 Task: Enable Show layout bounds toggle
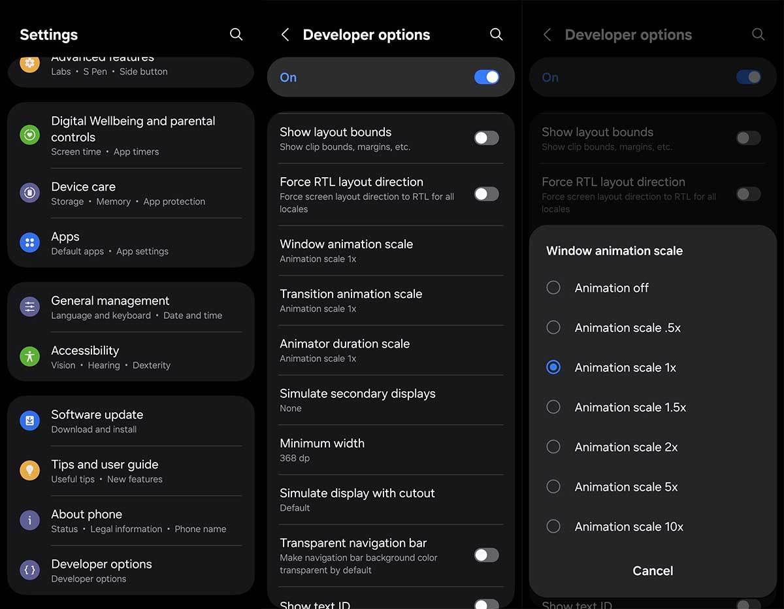(x=486, y=138)
